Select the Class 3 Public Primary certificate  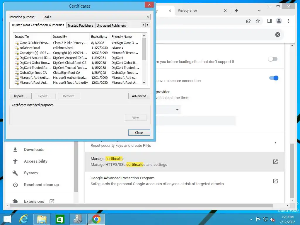click(77, 43)
